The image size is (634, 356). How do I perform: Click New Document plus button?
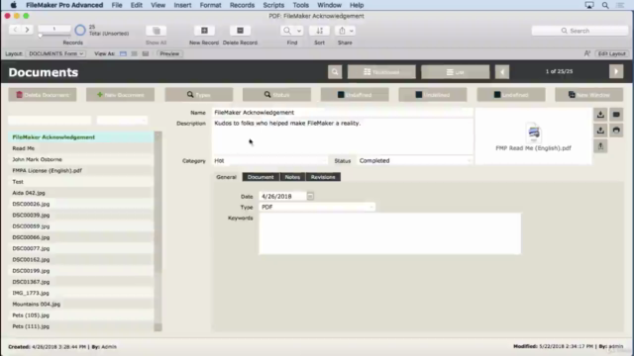[120, 95]
